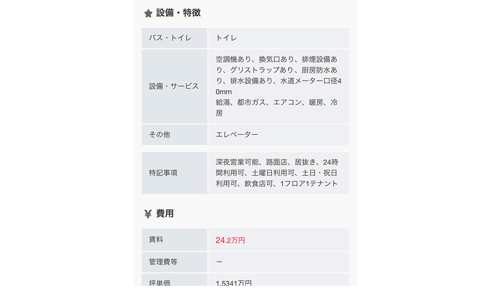Select the 設備・サービス label cell
The width and height of the screenshot is (490, 294).
174,86
